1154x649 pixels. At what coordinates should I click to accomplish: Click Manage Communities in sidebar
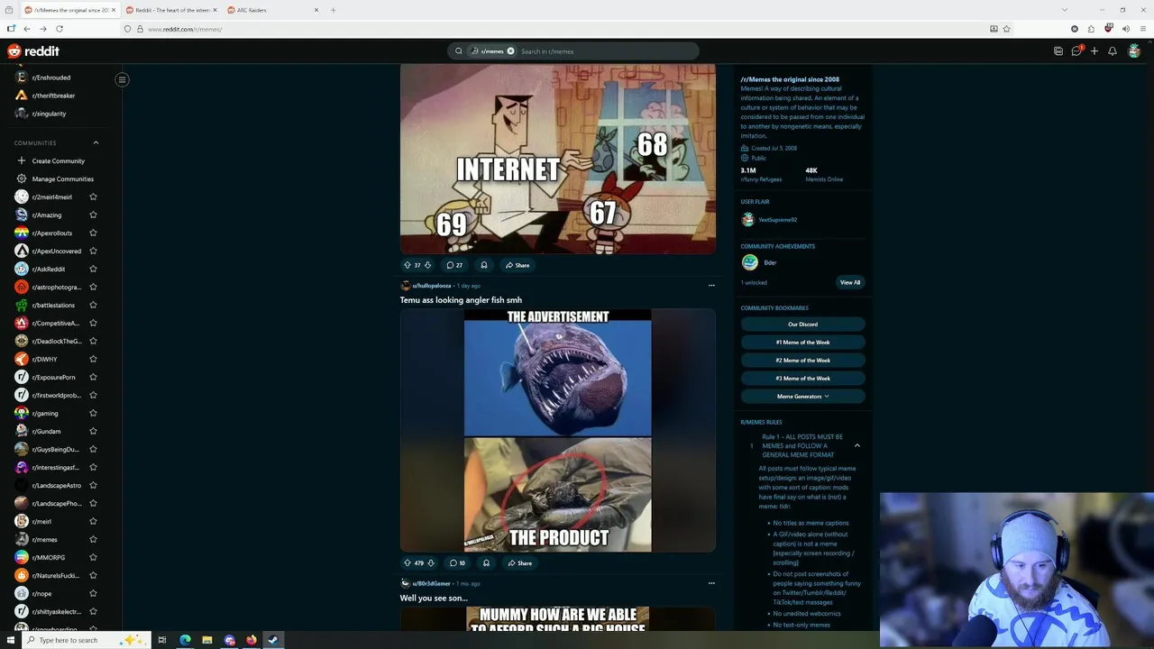pos(62,179)
